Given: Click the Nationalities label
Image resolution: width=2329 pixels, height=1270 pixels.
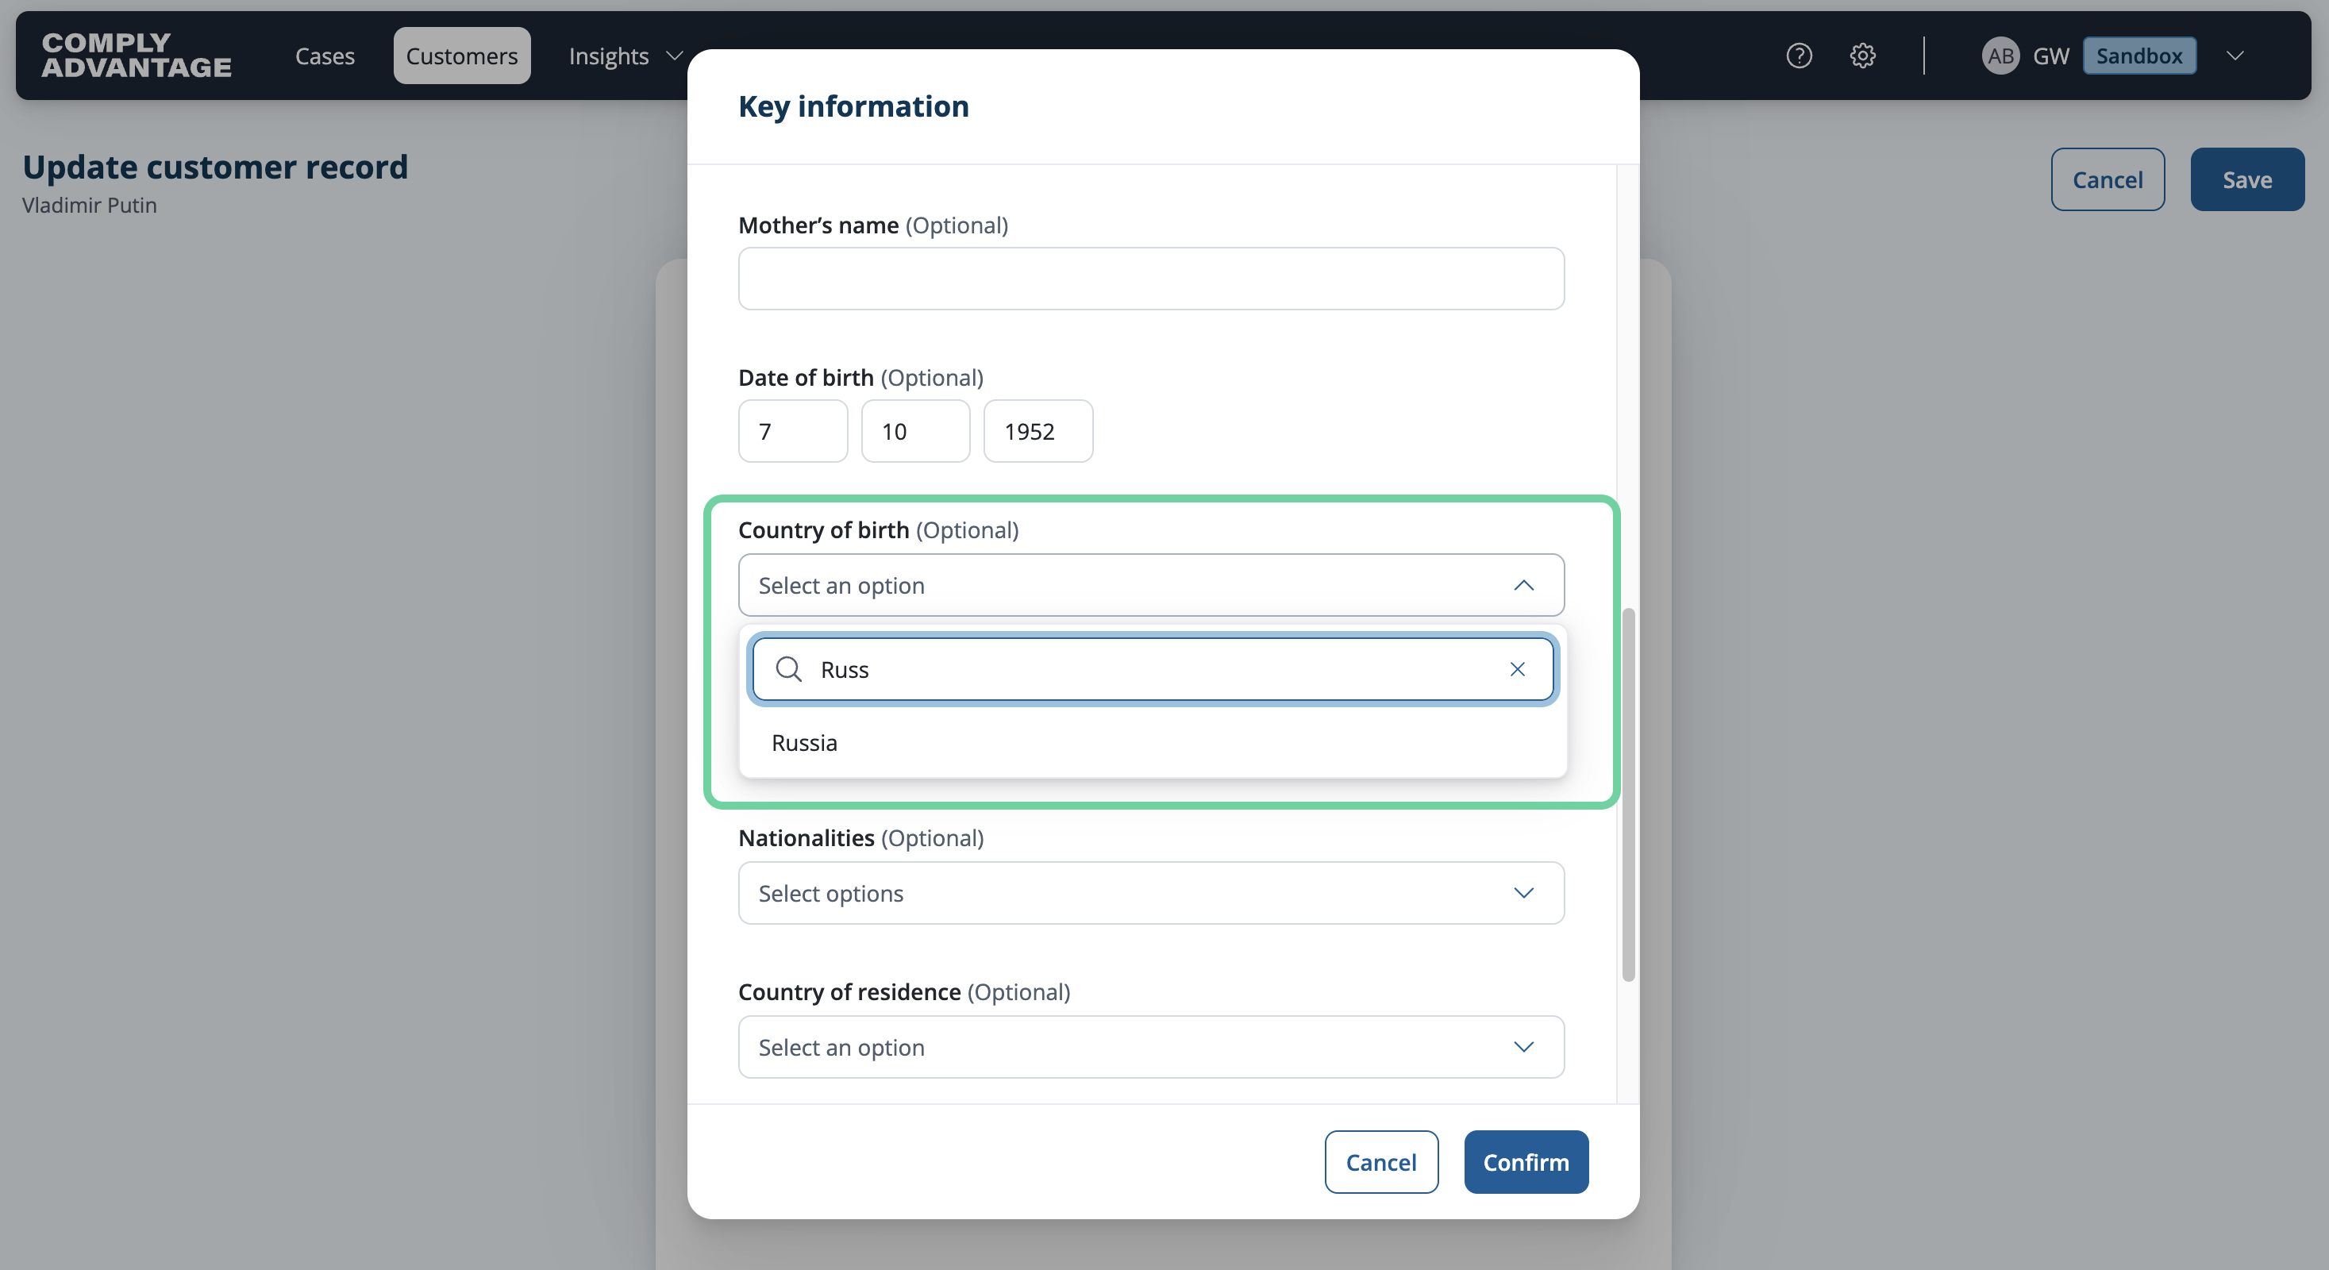Looking at the screenshot, I should (806, 838).
